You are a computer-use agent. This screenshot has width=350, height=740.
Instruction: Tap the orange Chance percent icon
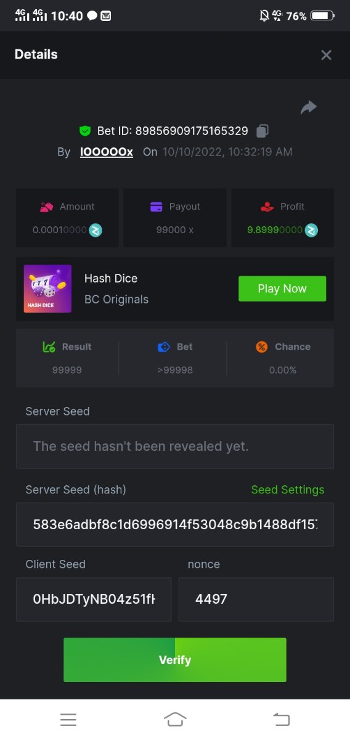click(262, 347)
